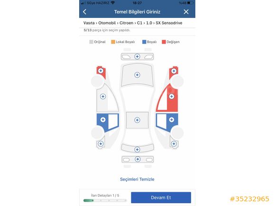Tap the Devam Et button
Viewport: 275px width, 206px height.
[x=161, y=197]
